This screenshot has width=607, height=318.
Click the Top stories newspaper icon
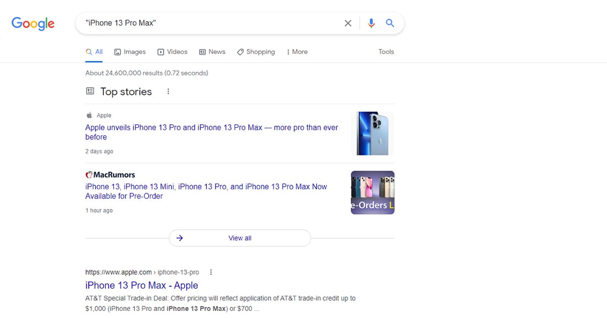click(90, 91)
